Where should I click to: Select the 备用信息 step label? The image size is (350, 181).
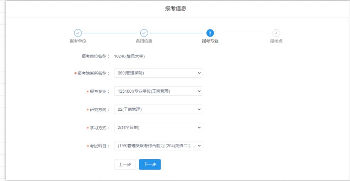pyautogui.click(x=144, y=41)
